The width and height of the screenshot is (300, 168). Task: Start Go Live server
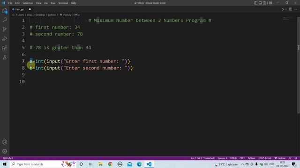pyautogui.click(x=280, y=158)
